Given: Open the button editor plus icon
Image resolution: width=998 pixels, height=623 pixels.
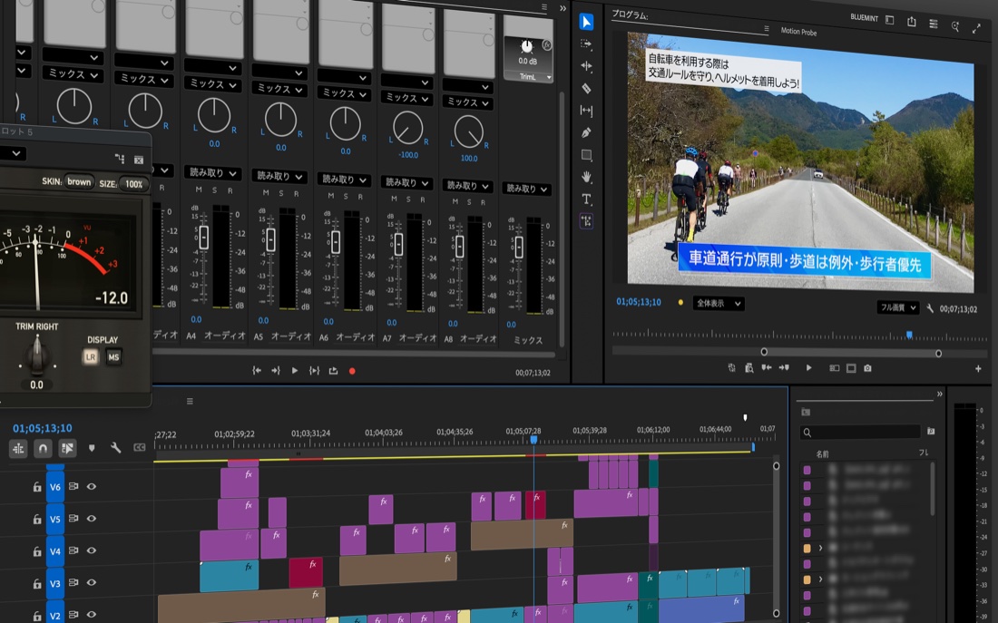Looking at the screenshot, I should tap(978, 368).
